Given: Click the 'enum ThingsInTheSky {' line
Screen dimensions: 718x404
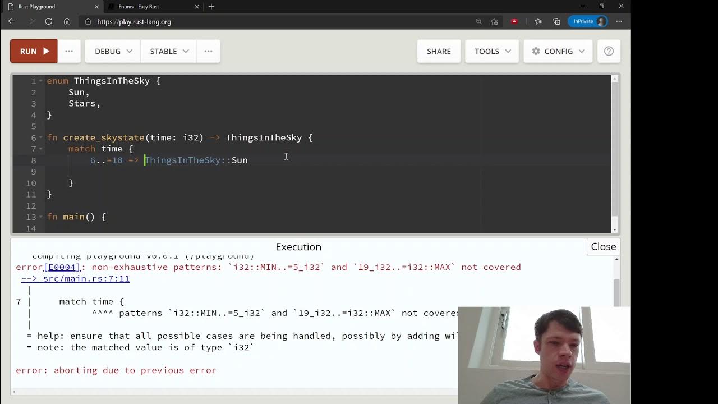Looking at the screenshot, I should [104, 81].
